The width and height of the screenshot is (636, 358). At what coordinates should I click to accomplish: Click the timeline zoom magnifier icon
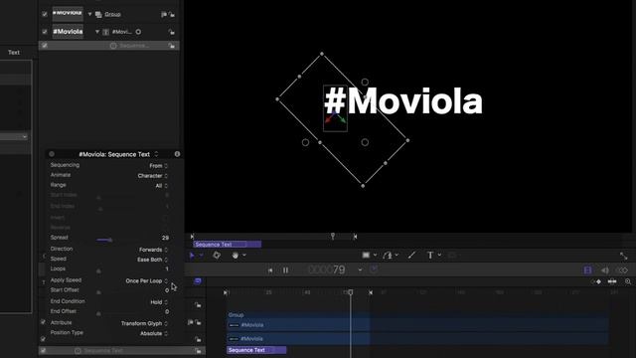(x=628, y=281)
